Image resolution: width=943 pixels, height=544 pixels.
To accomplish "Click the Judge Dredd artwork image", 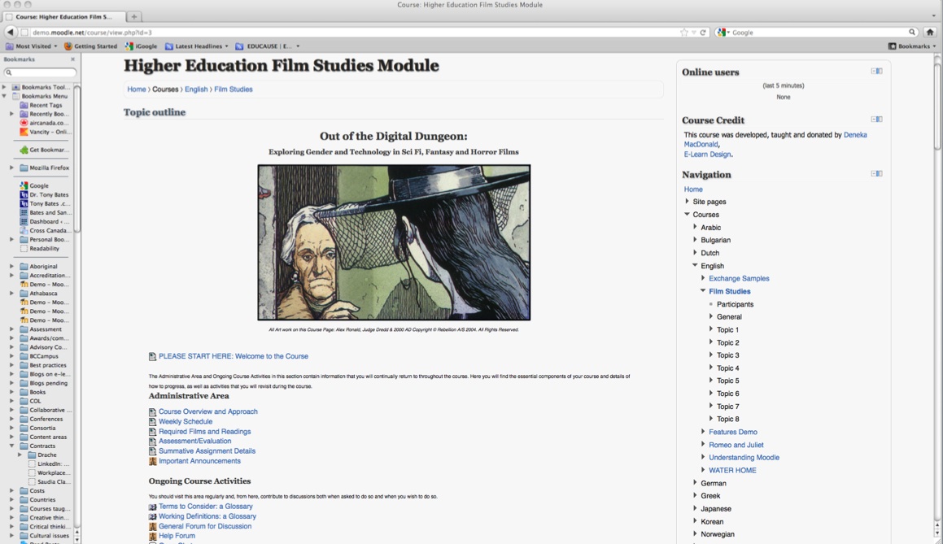I will pyautogui.click(x=394, y=242).
